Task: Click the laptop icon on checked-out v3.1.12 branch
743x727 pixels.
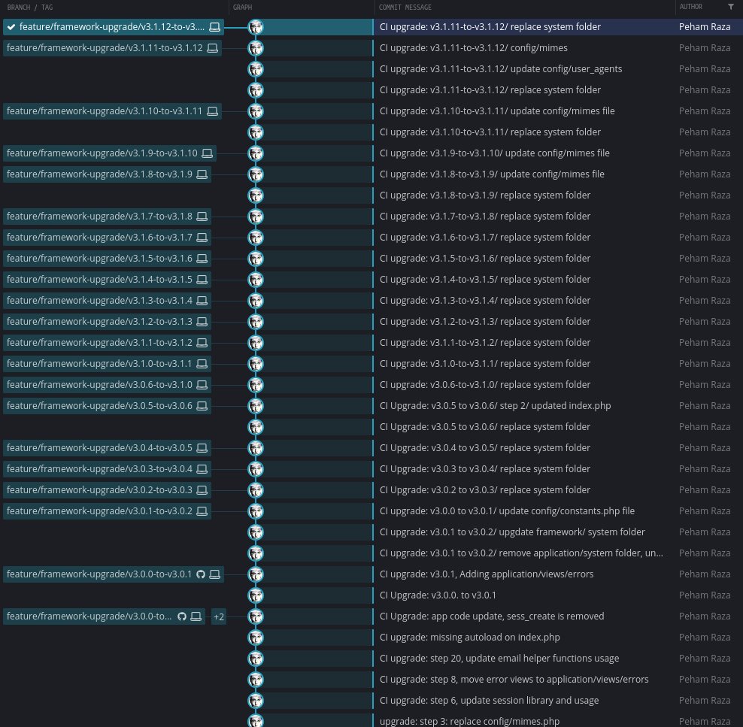Action: (x=214, y=26)
